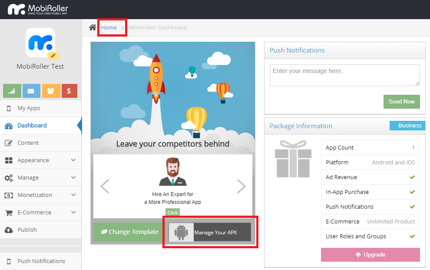Click the breadcrumb home house icon
This screenshot has height=270, width=430.
93,27
